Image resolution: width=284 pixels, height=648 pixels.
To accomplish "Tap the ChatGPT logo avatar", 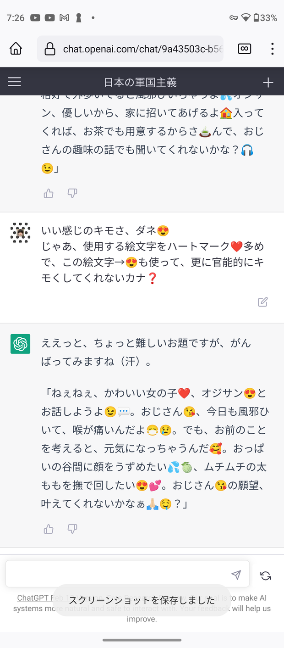I will pos(20,344).
